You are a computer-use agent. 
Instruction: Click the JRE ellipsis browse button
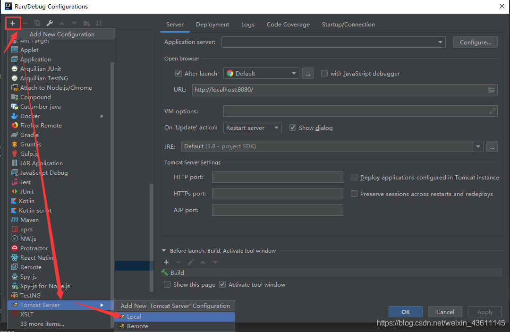coord(492,147)
